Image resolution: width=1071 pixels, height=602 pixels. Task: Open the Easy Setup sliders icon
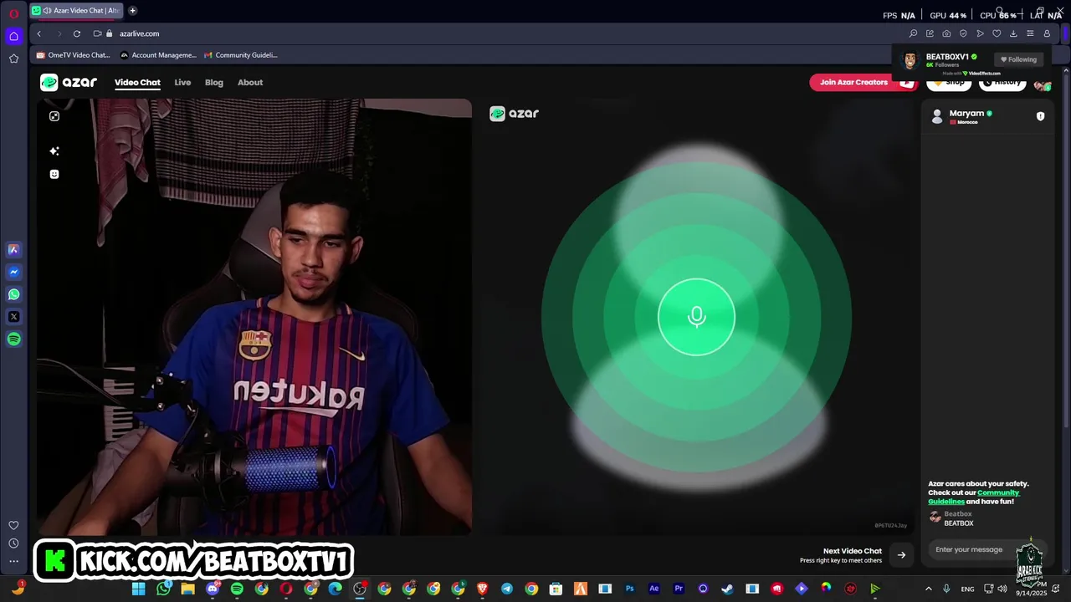pos(1030,33)
